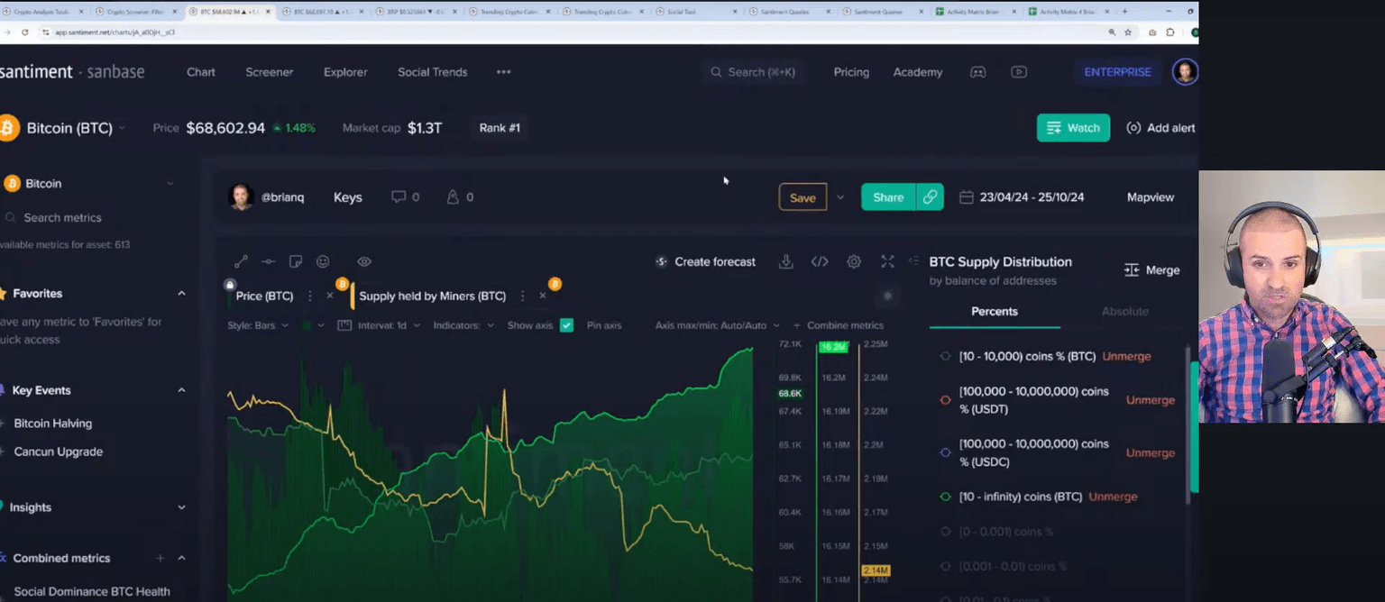Click the sticky note annotation icon
The width and height of the screenshot is (1385, 602).
pos(295,261)
